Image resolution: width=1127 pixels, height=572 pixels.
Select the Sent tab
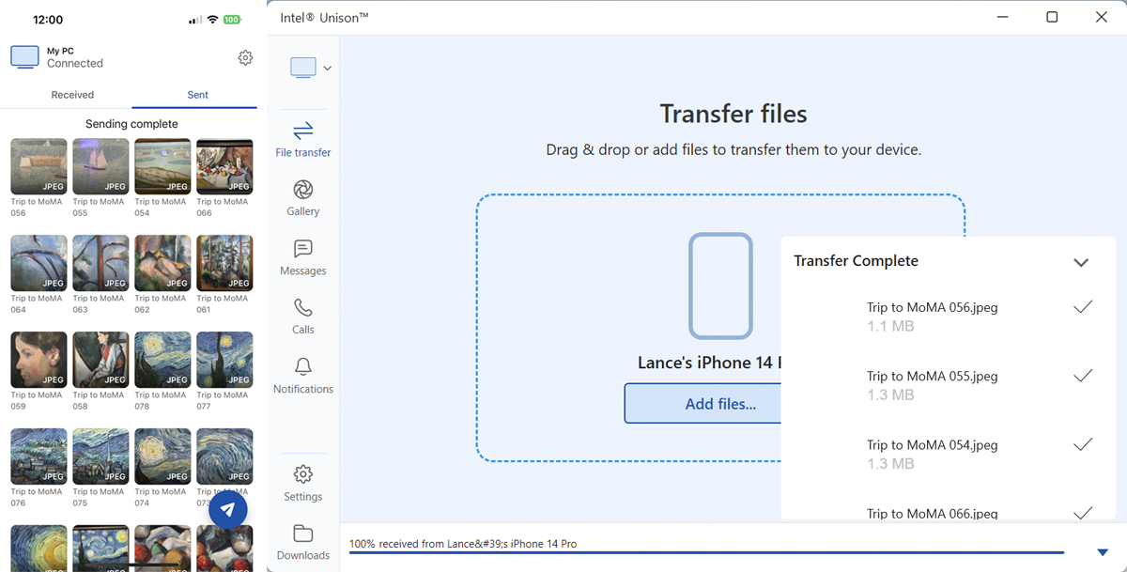coord(197,94)
